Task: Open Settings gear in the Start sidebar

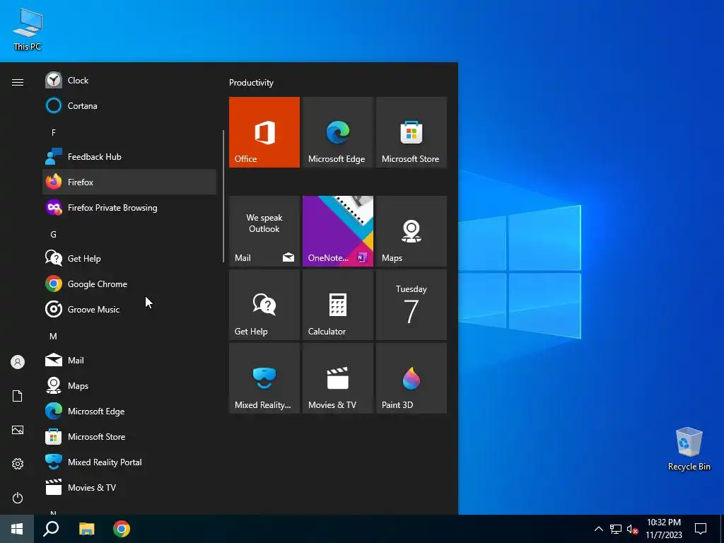Action: point(18,464)
